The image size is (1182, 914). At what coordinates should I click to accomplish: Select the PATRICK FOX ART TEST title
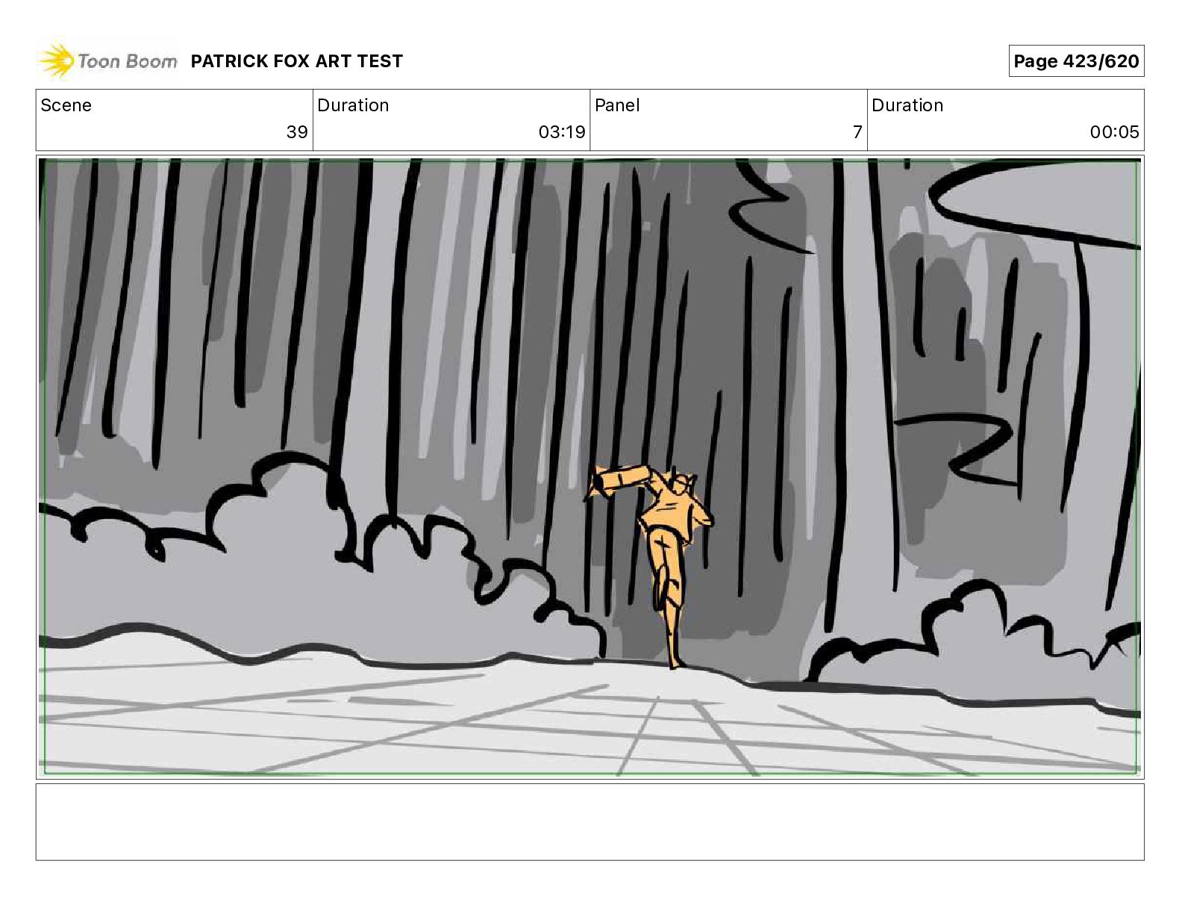point(296,61)
